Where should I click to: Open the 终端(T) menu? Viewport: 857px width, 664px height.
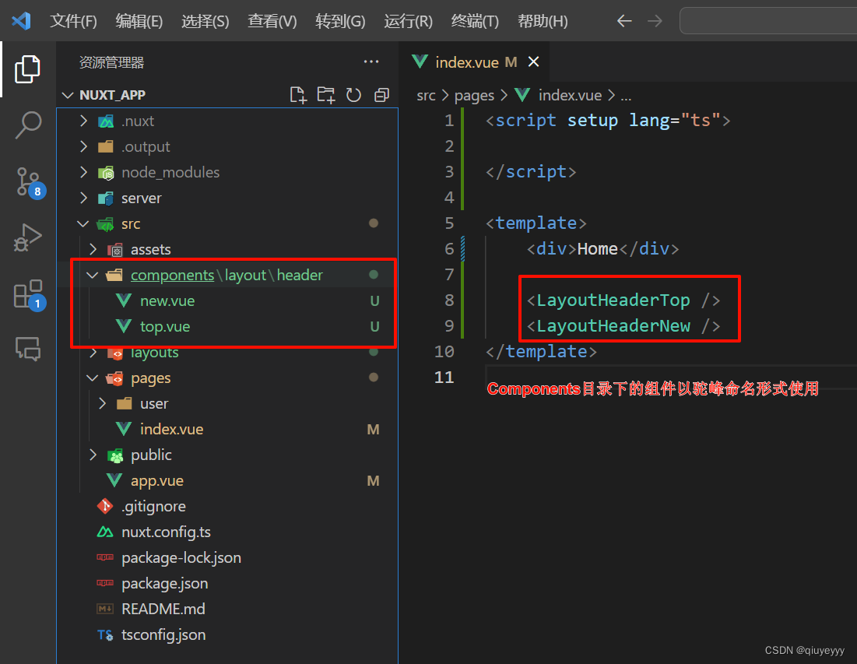pos(474,21)
